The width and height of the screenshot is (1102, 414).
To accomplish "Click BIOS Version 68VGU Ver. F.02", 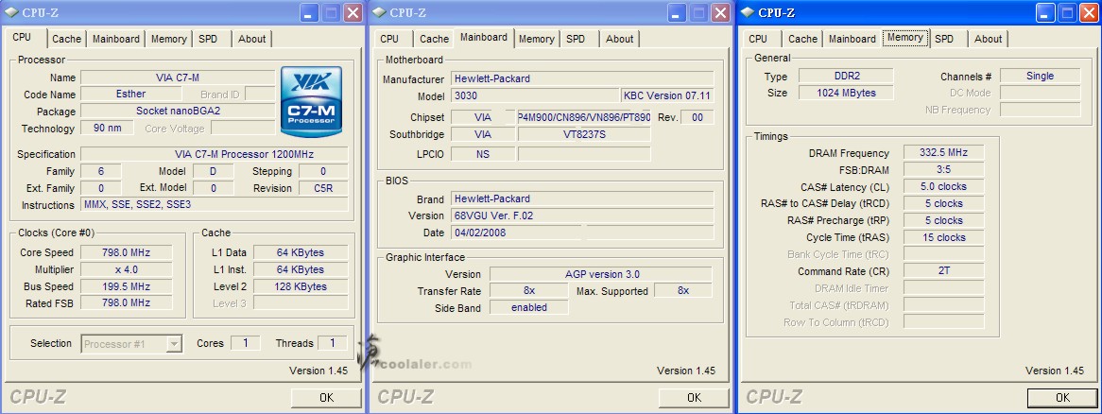I will pyautogui.click(x=582, y=216).
